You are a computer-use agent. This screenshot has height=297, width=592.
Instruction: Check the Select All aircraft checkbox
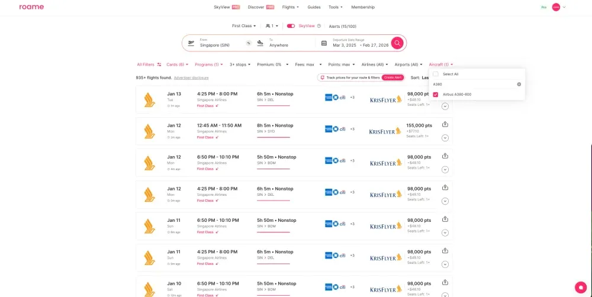pos(436,74)
